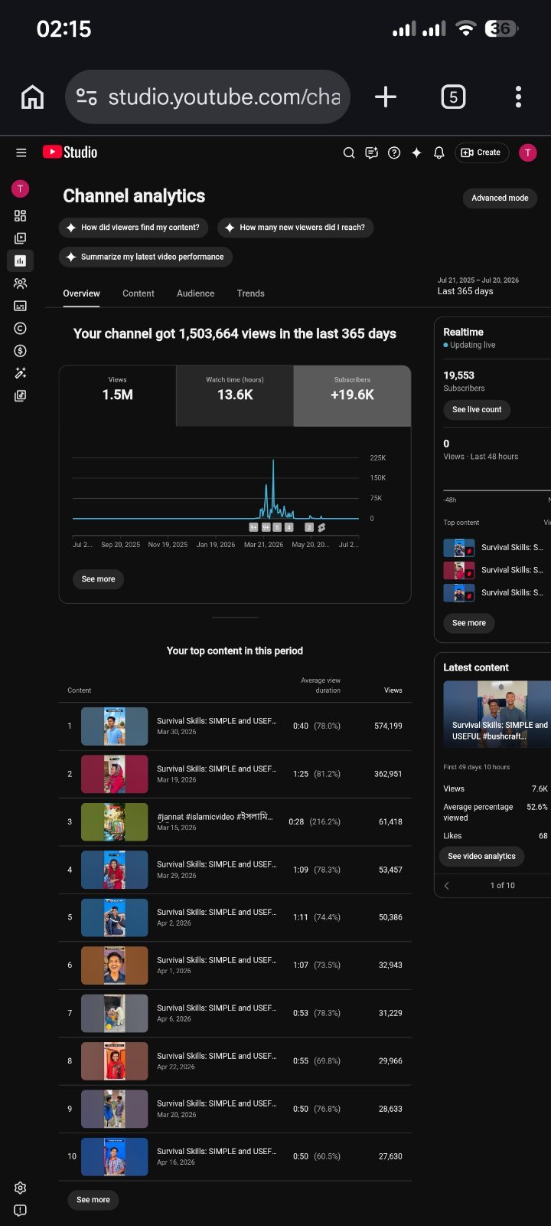Tap the browser home icon
This screenshot has height=1226, width=551.
coord(32,97)
